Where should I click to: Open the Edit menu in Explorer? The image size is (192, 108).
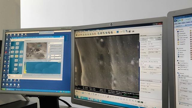(180, 23)
